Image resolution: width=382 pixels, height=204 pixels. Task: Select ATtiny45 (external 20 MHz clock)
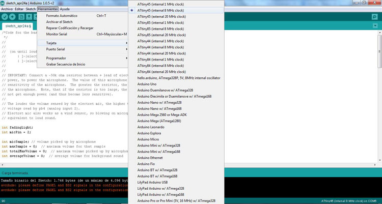tap(176, 17)
